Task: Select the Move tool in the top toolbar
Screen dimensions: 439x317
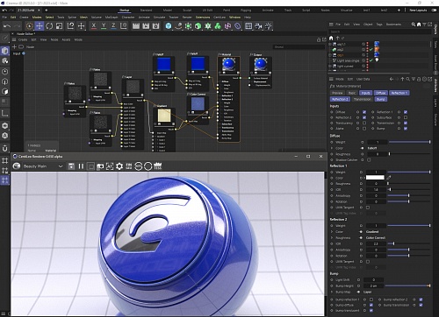Action: click(x=40, y=26)
